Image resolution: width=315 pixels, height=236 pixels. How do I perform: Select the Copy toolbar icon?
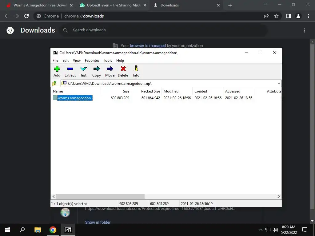click(97, 69)
